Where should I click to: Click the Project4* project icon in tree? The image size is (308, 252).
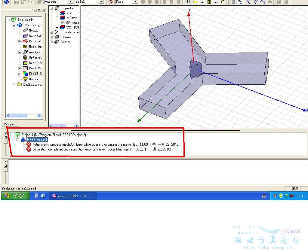[x=14, y=20]
